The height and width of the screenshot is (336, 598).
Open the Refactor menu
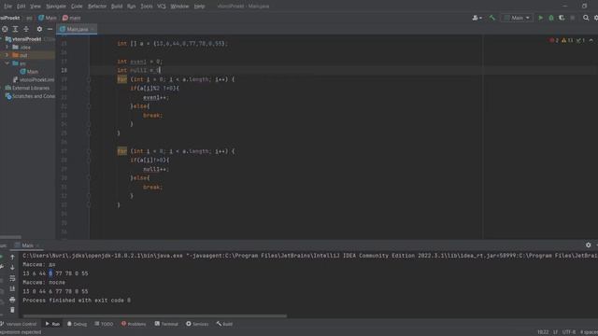click(97, 7)
